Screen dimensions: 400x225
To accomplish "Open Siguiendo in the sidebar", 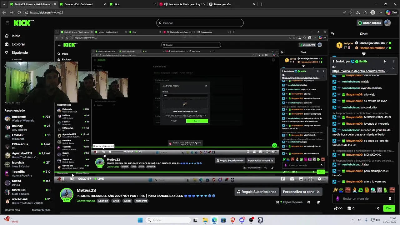I will (x=20, y=52).
